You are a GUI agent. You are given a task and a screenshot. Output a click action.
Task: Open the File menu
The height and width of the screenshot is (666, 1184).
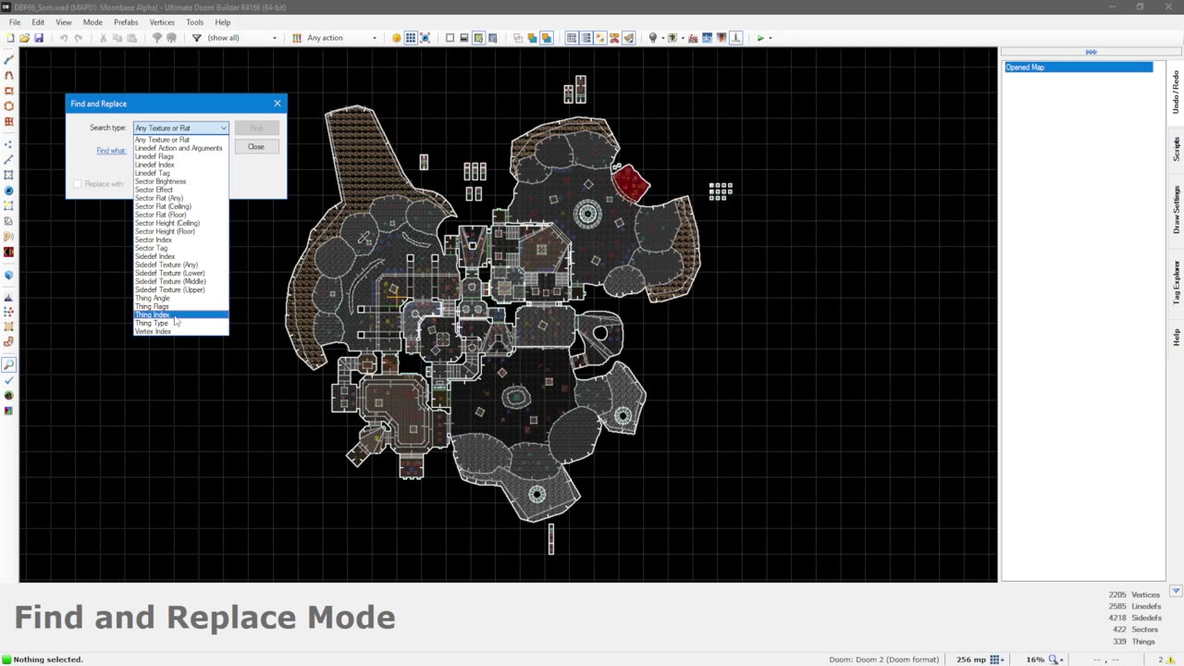(15, 22)
